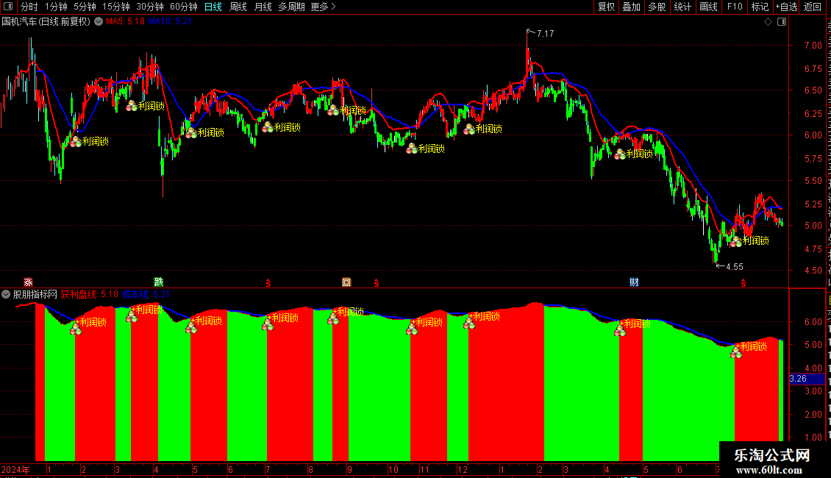
Task: Click the 跌 event marker icon
Action: coord(158,282)
